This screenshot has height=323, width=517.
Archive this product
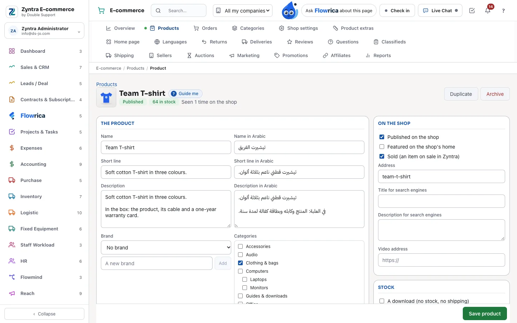tap(495, 94)
